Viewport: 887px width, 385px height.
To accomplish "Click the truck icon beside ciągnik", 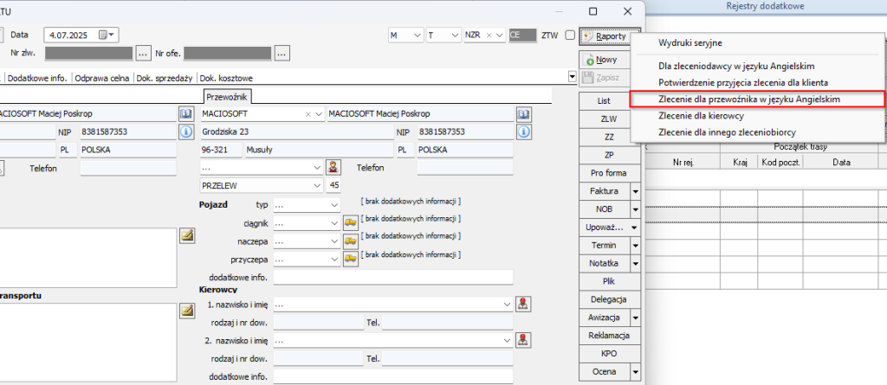I will [351, 222].
